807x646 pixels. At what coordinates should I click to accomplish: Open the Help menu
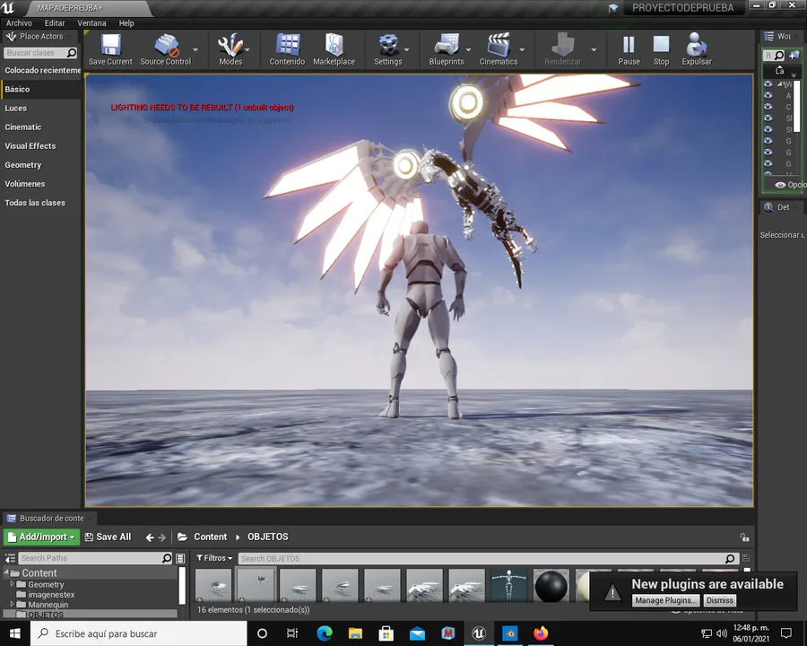pos(126,23)
